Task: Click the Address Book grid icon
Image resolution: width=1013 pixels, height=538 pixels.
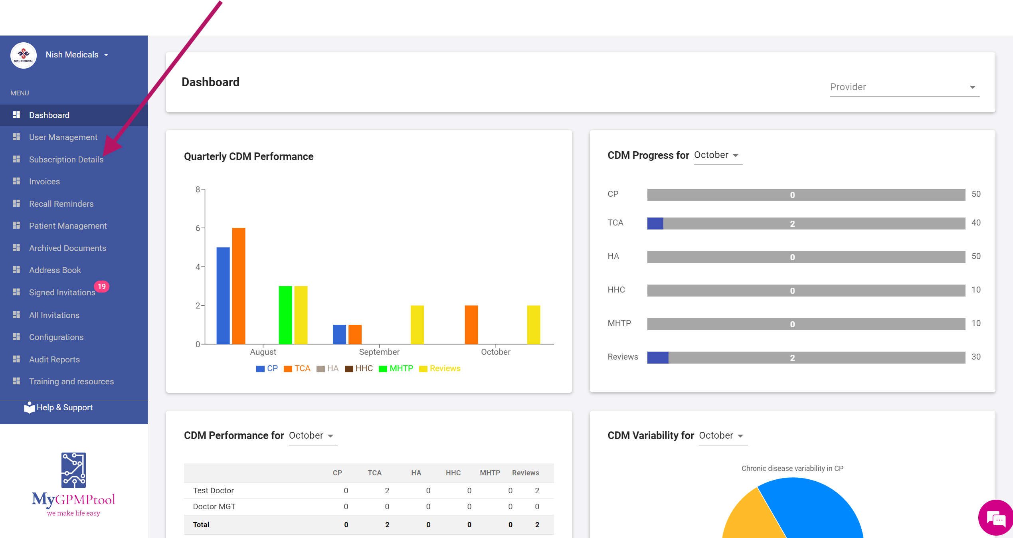Action: [x=16, y=270]
